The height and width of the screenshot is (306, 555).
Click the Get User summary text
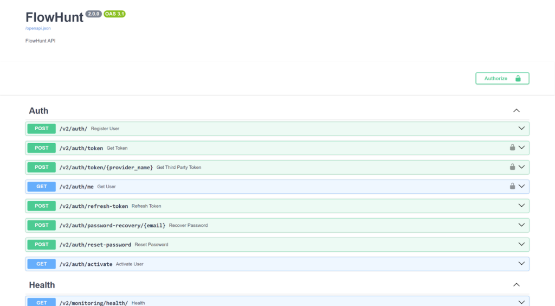[x=106, y=187]
